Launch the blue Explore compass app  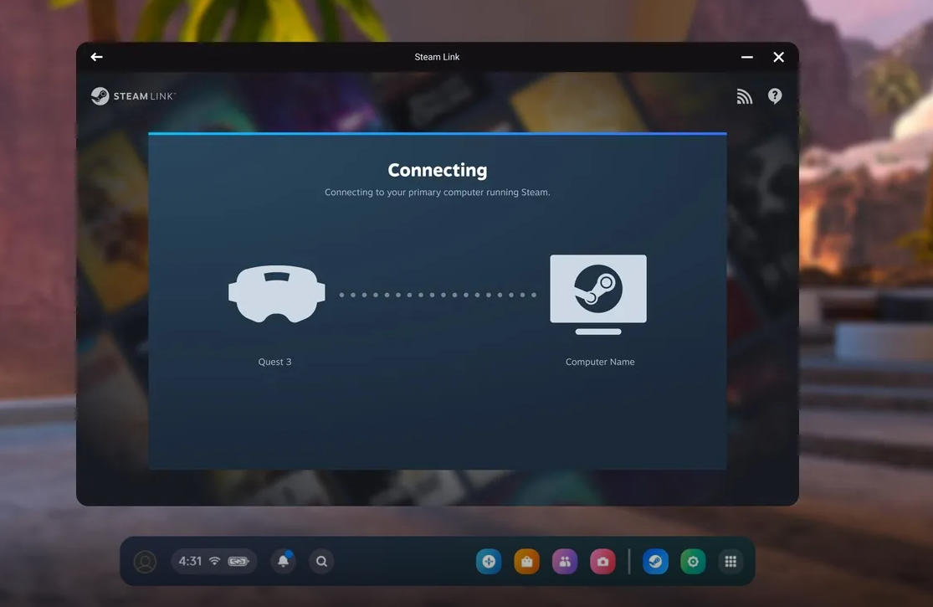(x=489, y=561)
